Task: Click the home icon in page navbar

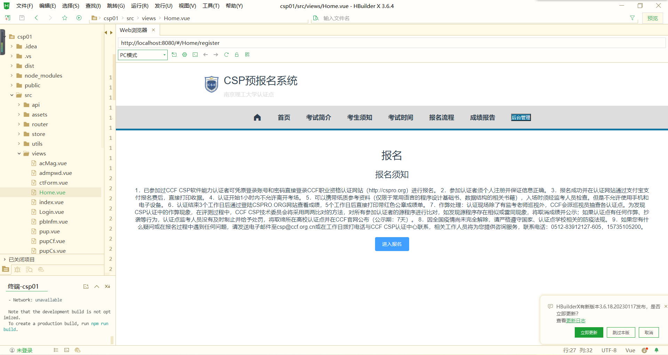Action: point(257,118)
